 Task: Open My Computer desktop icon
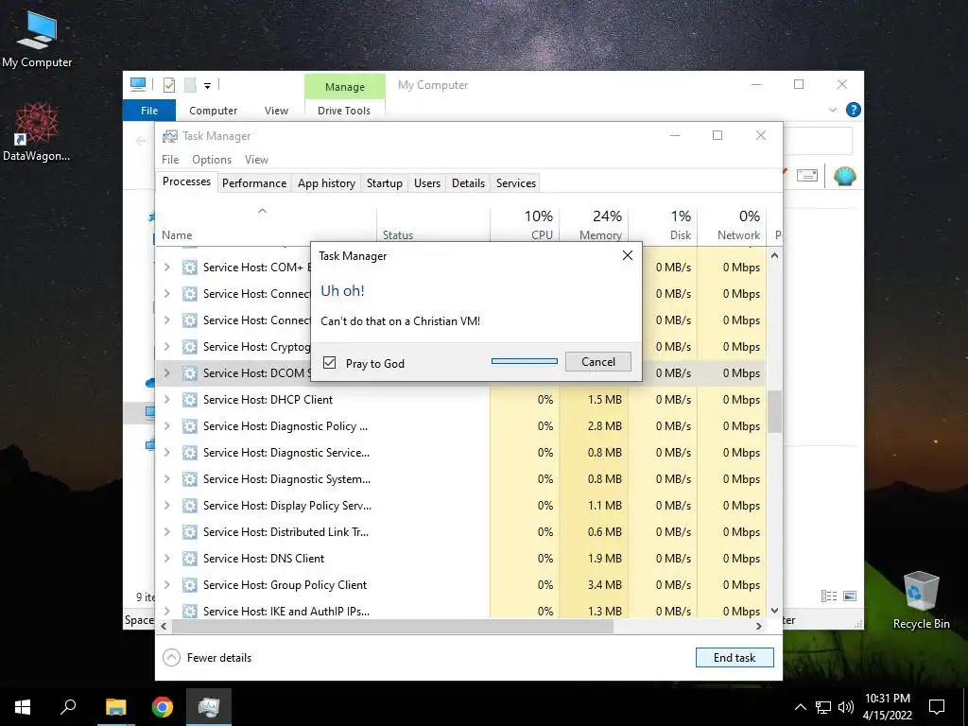click(x=37, y=39)
